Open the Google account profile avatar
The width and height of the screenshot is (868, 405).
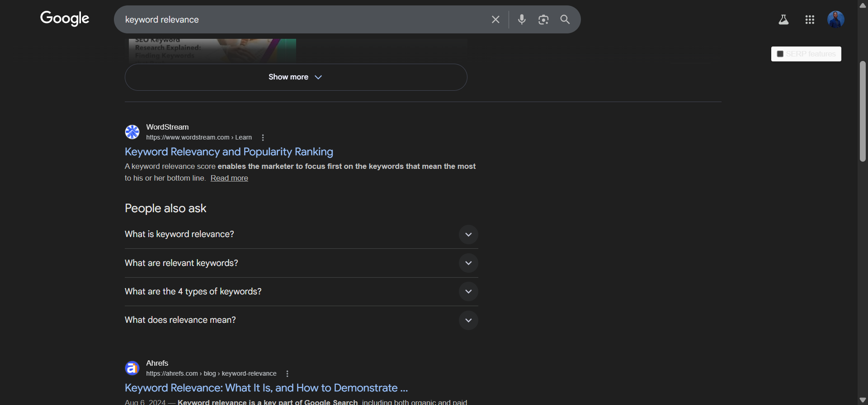click(836, 19)
